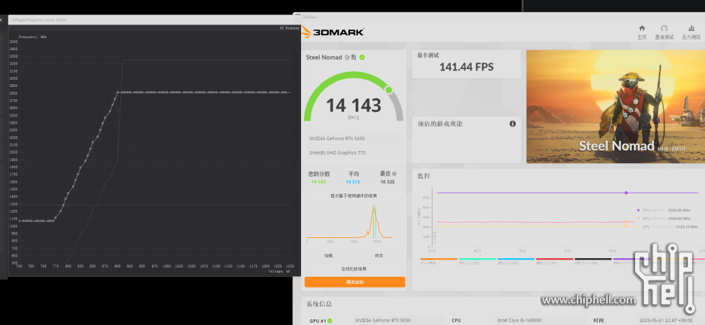Click the 加载 load button
The width and height of the screenshot is (705, 325).
[328, 255]
